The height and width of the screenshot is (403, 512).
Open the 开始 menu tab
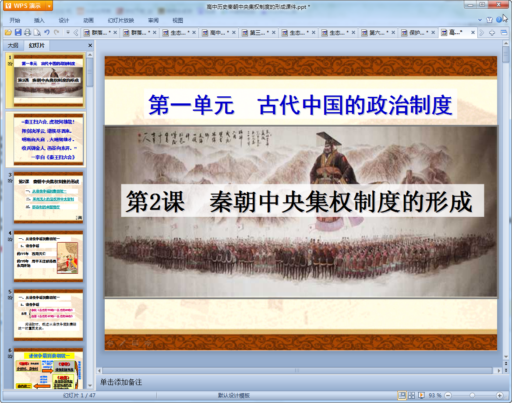click(x=15, y=20)
